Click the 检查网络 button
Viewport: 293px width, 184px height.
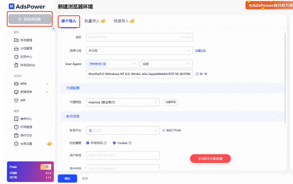pyautogui.click(x=171, y=102)
